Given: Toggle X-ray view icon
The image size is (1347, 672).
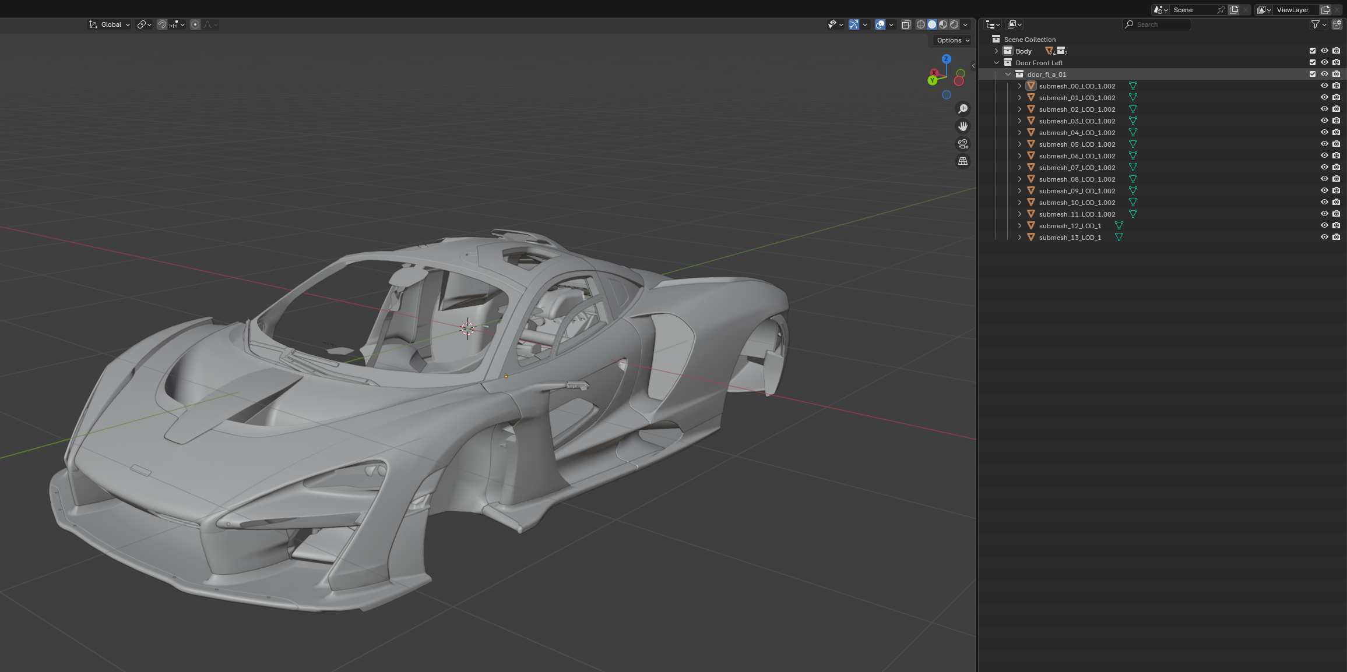Looking at the screenshot, I should tap(906, 24).
